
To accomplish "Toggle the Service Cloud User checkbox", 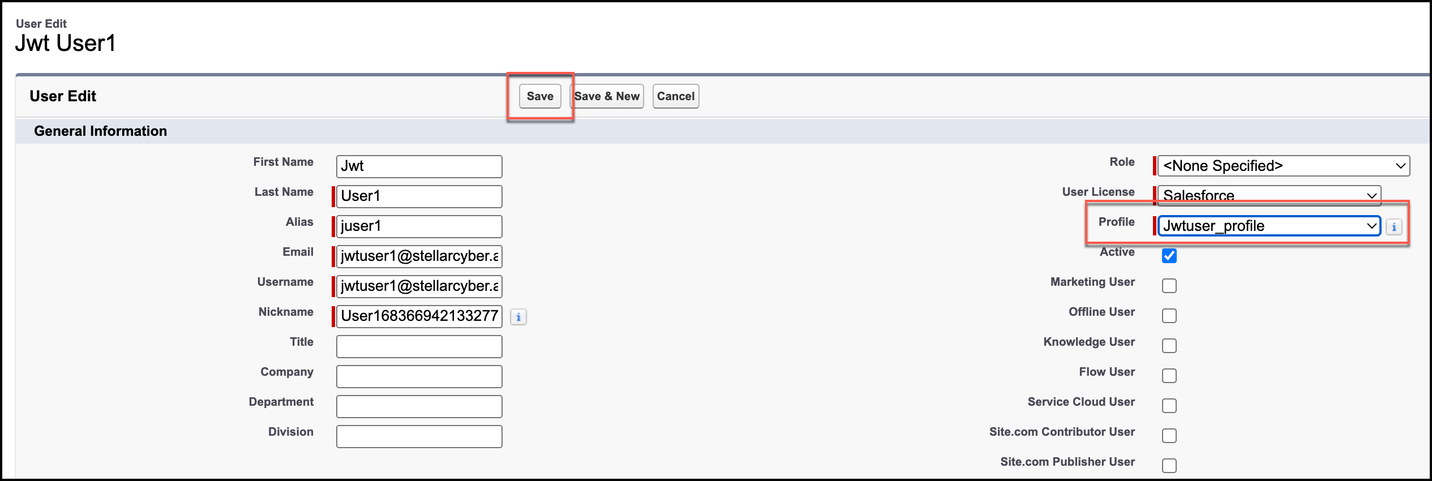I will [x=1169, y=406].
